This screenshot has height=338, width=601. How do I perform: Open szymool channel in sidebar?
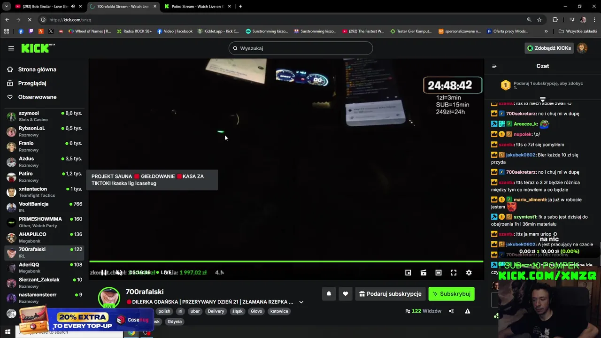[45, 116]
